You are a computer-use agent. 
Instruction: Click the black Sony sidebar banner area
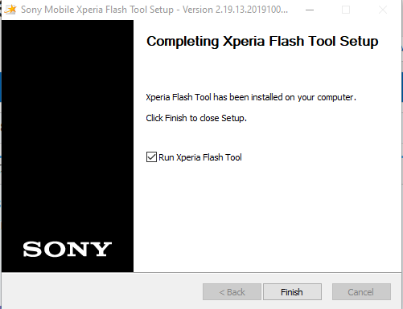tap(68, 146)
